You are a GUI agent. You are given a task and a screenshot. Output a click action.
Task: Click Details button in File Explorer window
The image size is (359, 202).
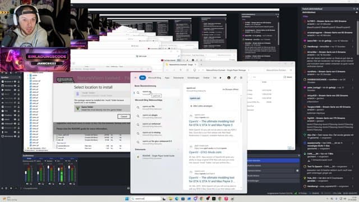pos(288,77)
